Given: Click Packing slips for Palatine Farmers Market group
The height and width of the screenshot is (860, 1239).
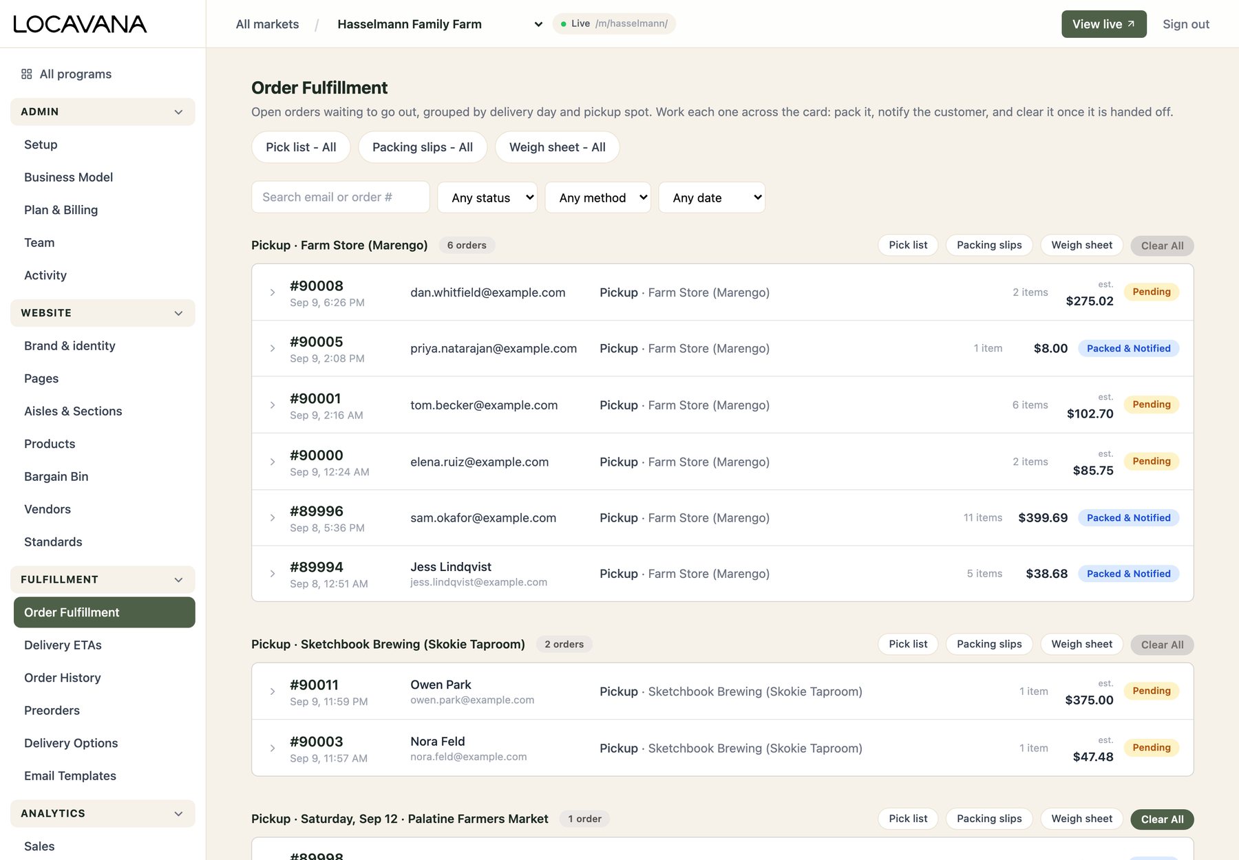Looking at the screenshot, I should click(x=989, y=819).
